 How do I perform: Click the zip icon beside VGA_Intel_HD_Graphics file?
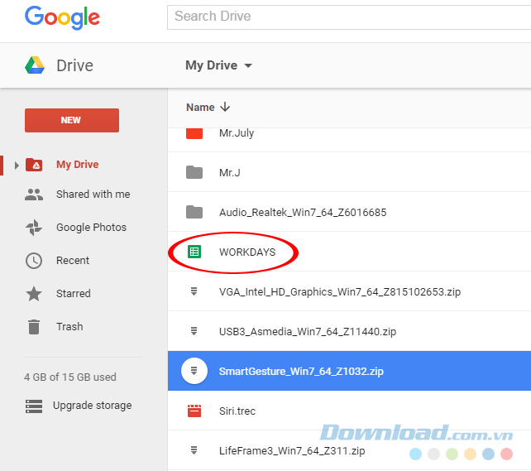194,291
